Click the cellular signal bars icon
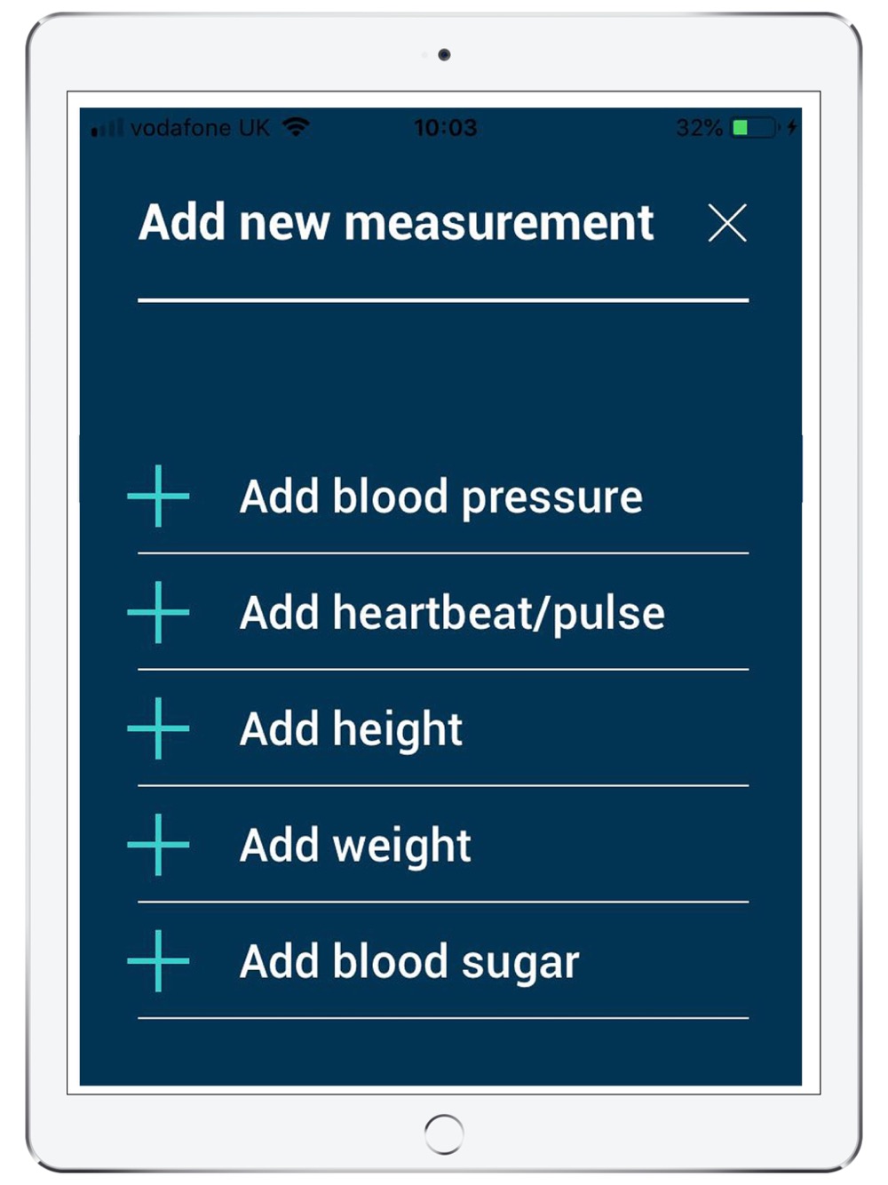Viewport: 888px width, 1185px height. tap(107, 129)
